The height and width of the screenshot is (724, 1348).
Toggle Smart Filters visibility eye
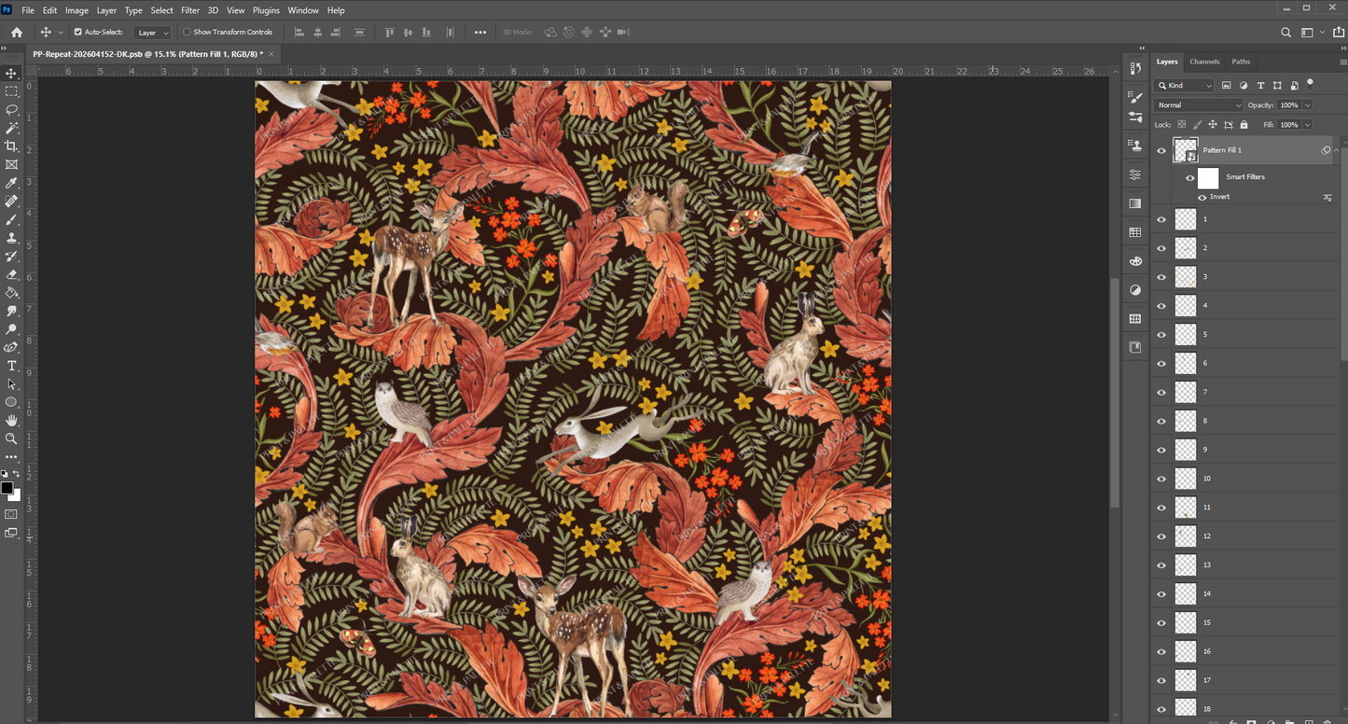pyautogui.click(x=1190, y=178)
